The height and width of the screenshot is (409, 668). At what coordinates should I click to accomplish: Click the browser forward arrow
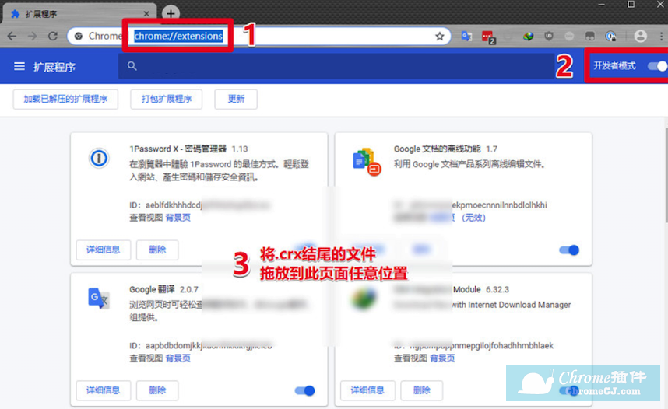(33, 37)
